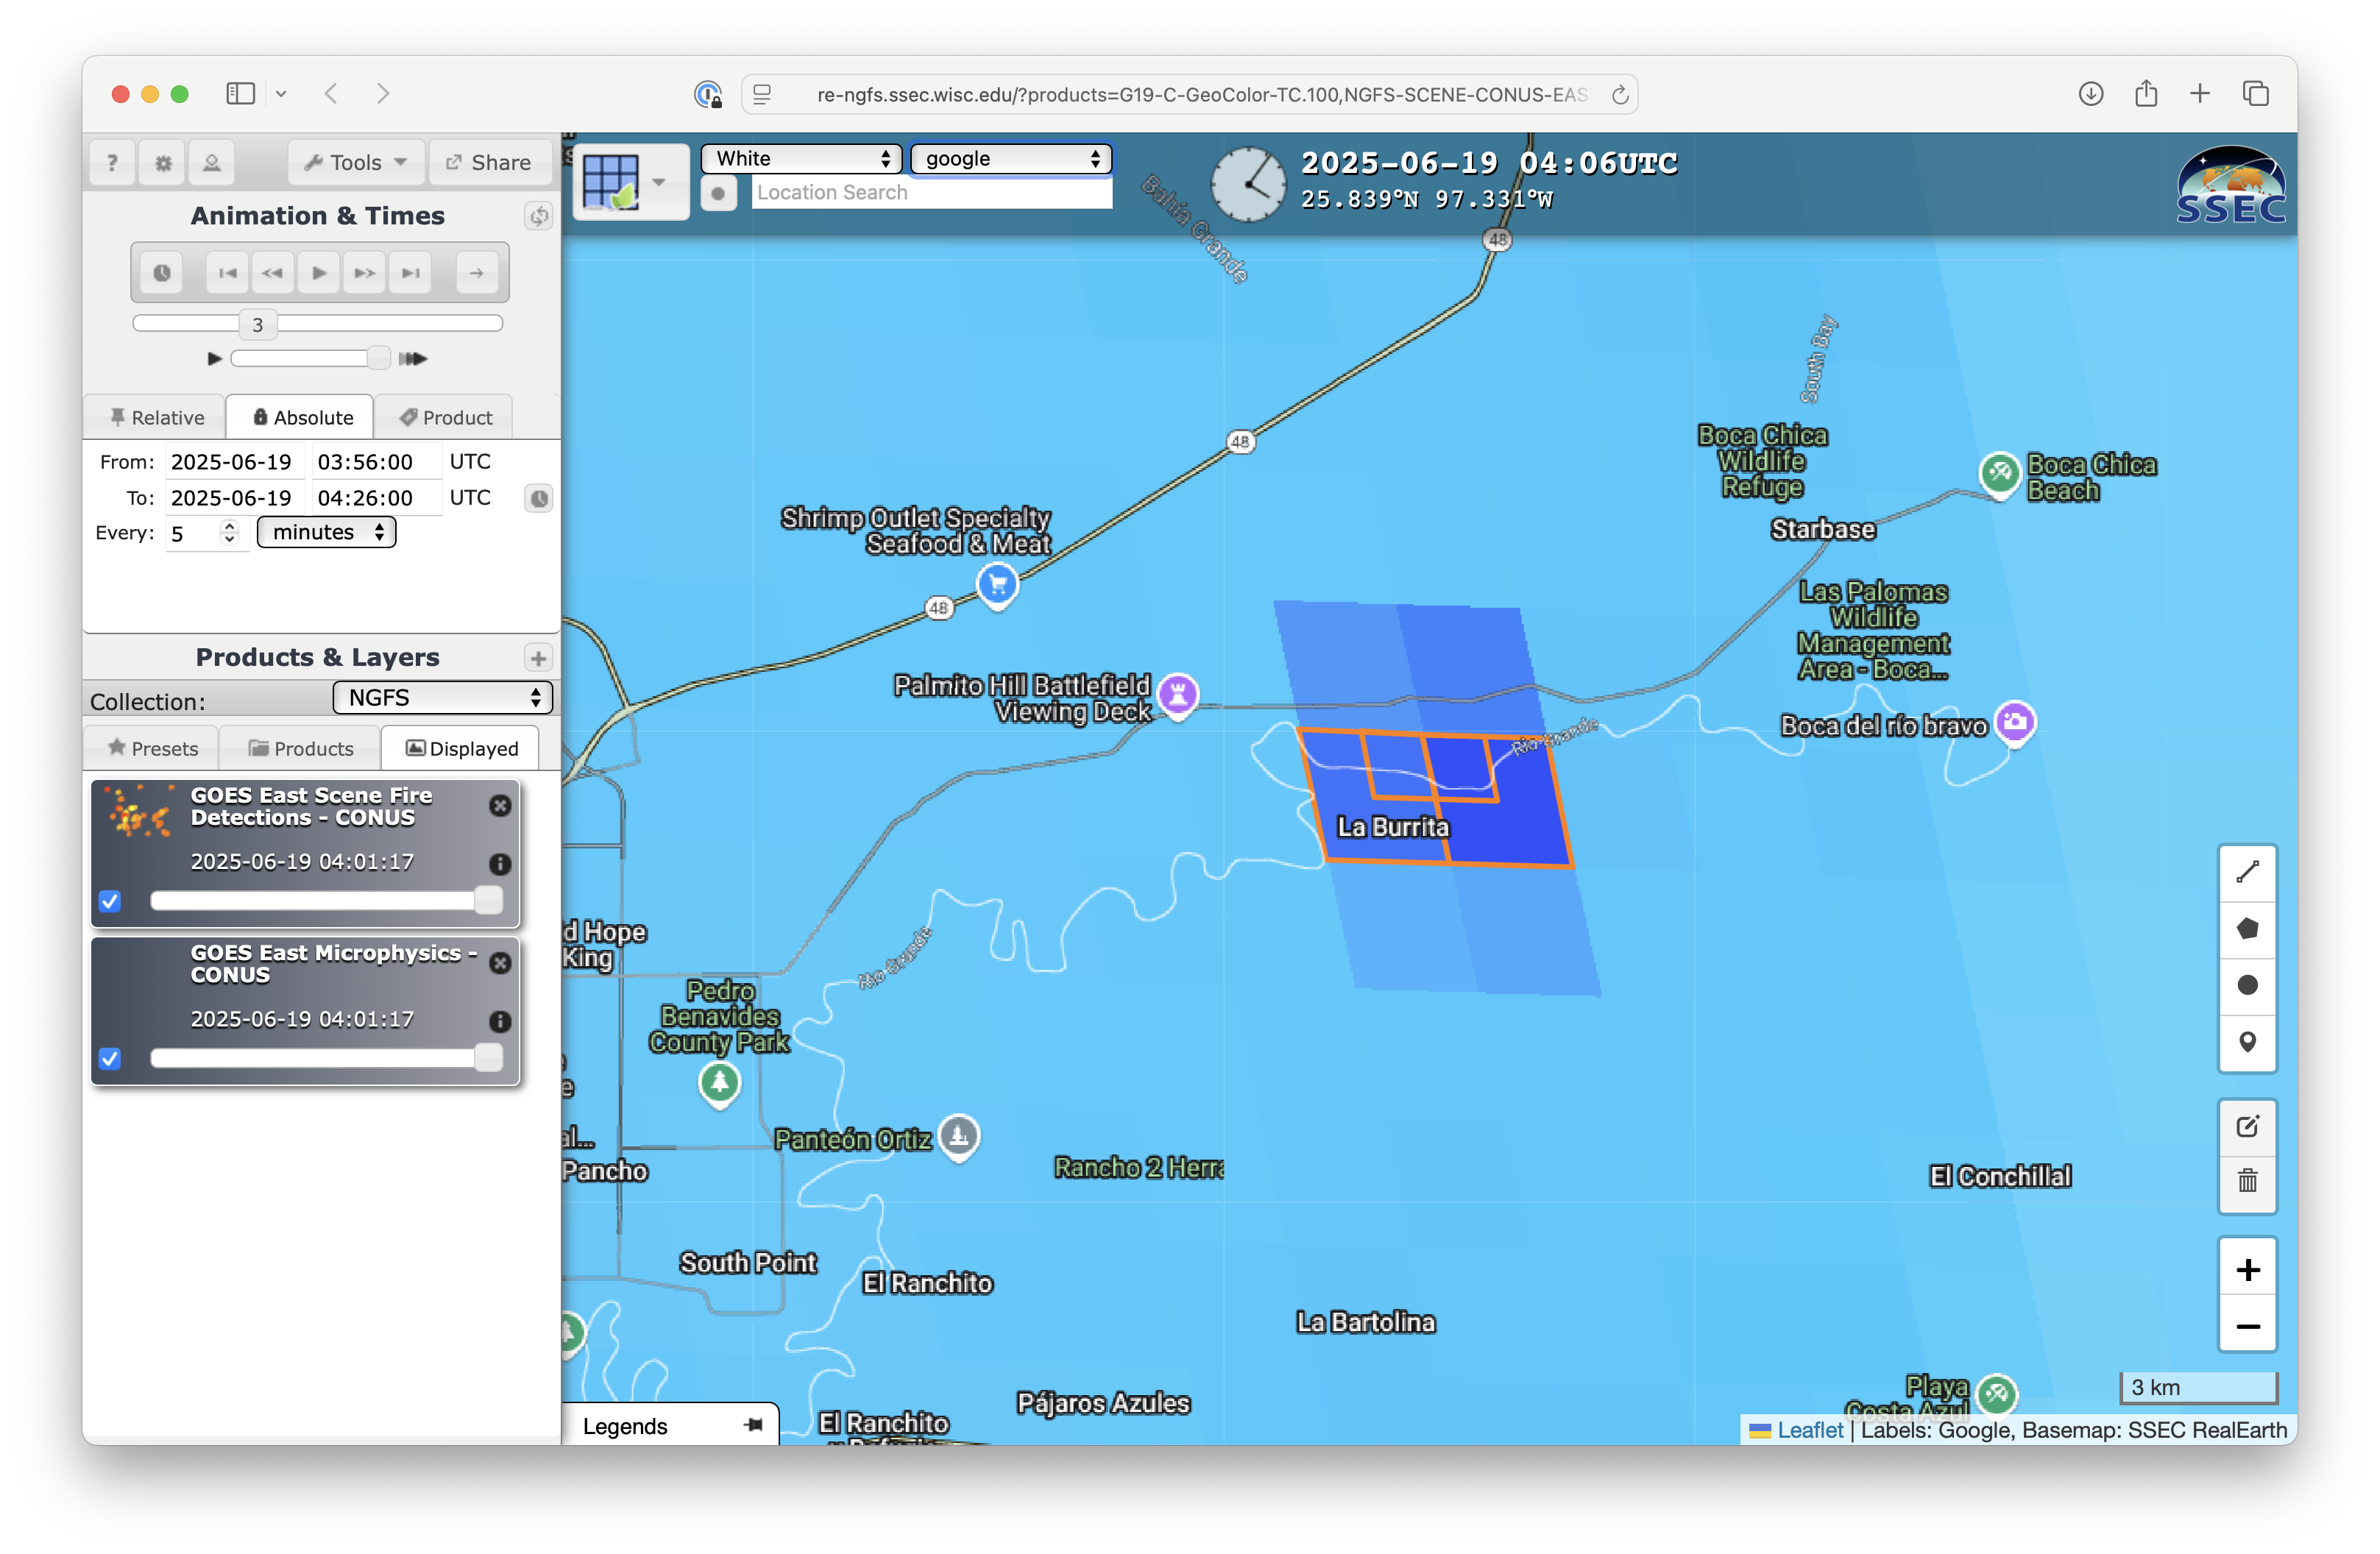Open the NGFS Collection dropdown
The height and width of the screenshot is (1554, 2380).
point(443,698)
